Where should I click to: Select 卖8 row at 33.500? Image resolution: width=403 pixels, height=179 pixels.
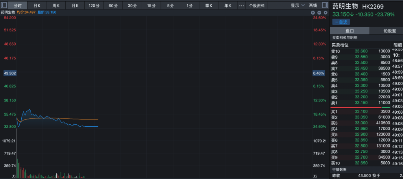click(360, 63)
